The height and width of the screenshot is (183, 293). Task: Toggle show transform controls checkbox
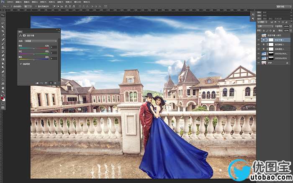[36, 6]
